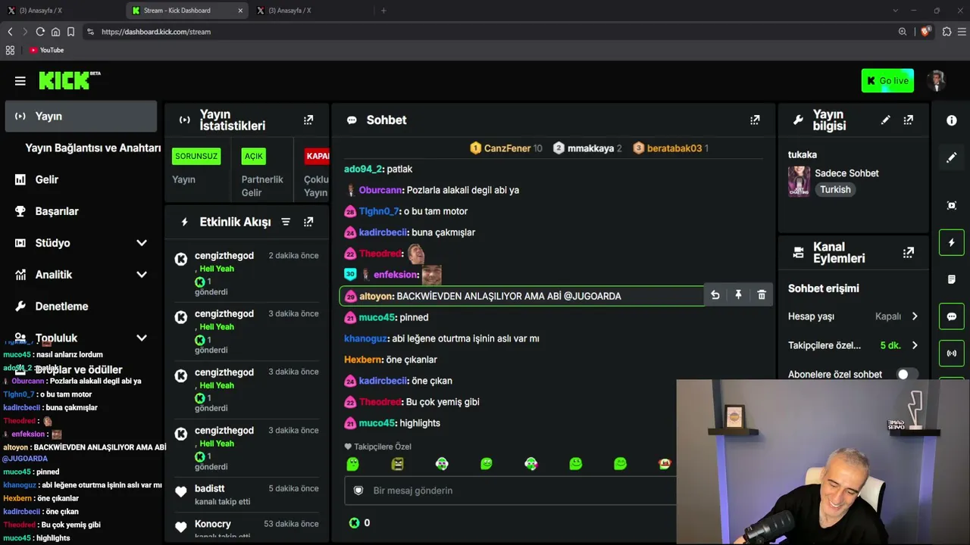The height and width of the screenshot is (545, 970).
Task: Open the profile avatar menu at top right
Action: 937,80
